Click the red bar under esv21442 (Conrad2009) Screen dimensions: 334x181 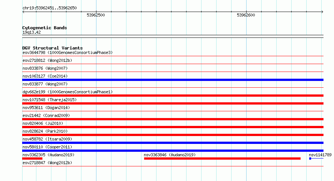pos(173,119)
